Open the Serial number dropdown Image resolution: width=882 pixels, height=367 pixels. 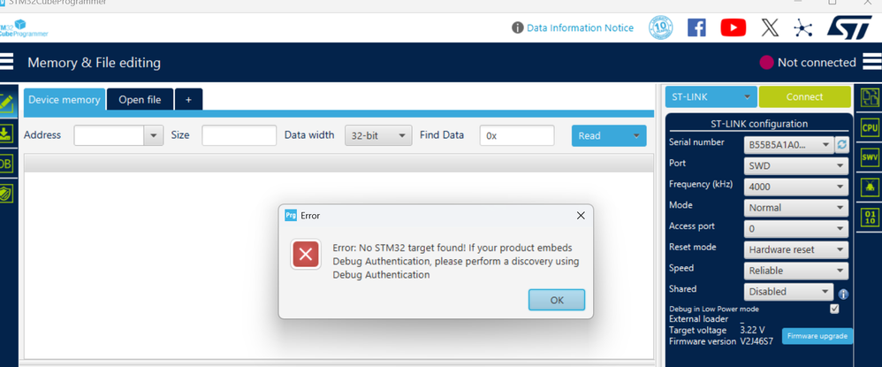pyautogui.click(x=788, y=145)
